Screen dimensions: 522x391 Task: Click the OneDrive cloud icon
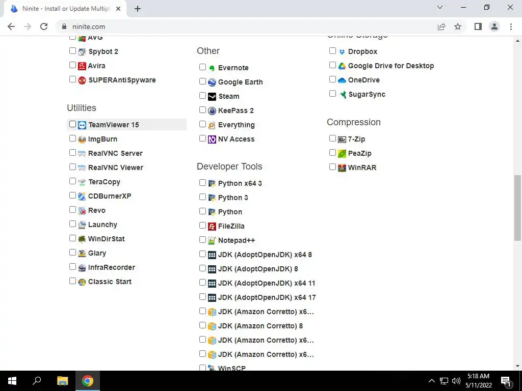click(342, 80)
